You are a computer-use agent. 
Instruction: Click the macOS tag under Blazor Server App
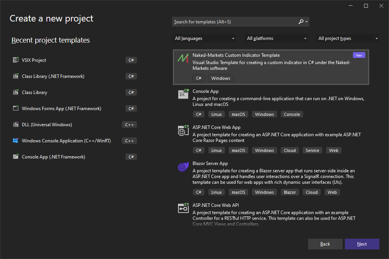[x=238, y=192]
